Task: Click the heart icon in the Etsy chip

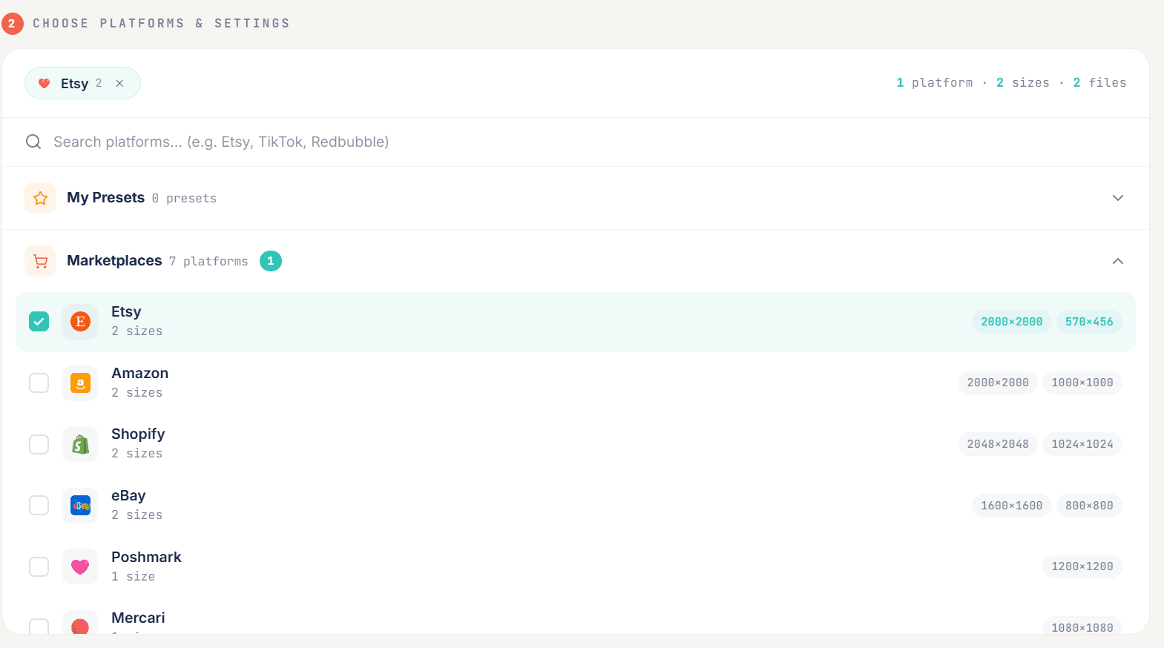Action: click(x=45, y=83)
